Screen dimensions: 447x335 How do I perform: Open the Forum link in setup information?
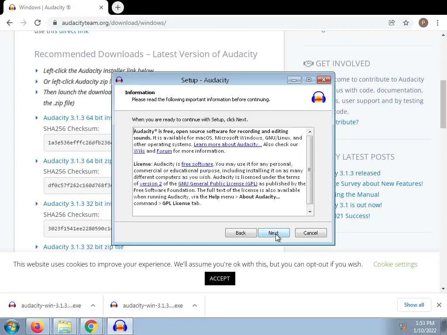point(164,151)
